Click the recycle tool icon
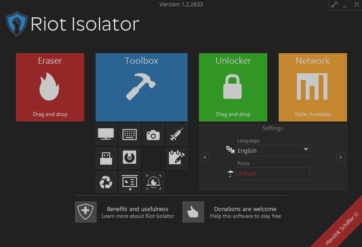The height and width of the screenshot is (247, 362). [106, 182]
